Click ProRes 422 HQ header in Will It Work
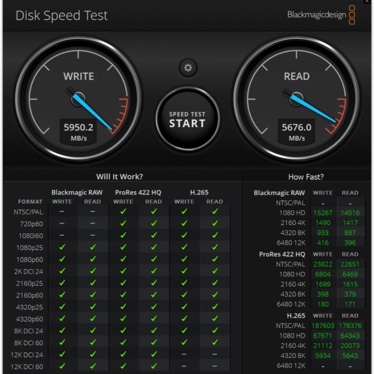The image size is (374, 374). coord(138,192)
